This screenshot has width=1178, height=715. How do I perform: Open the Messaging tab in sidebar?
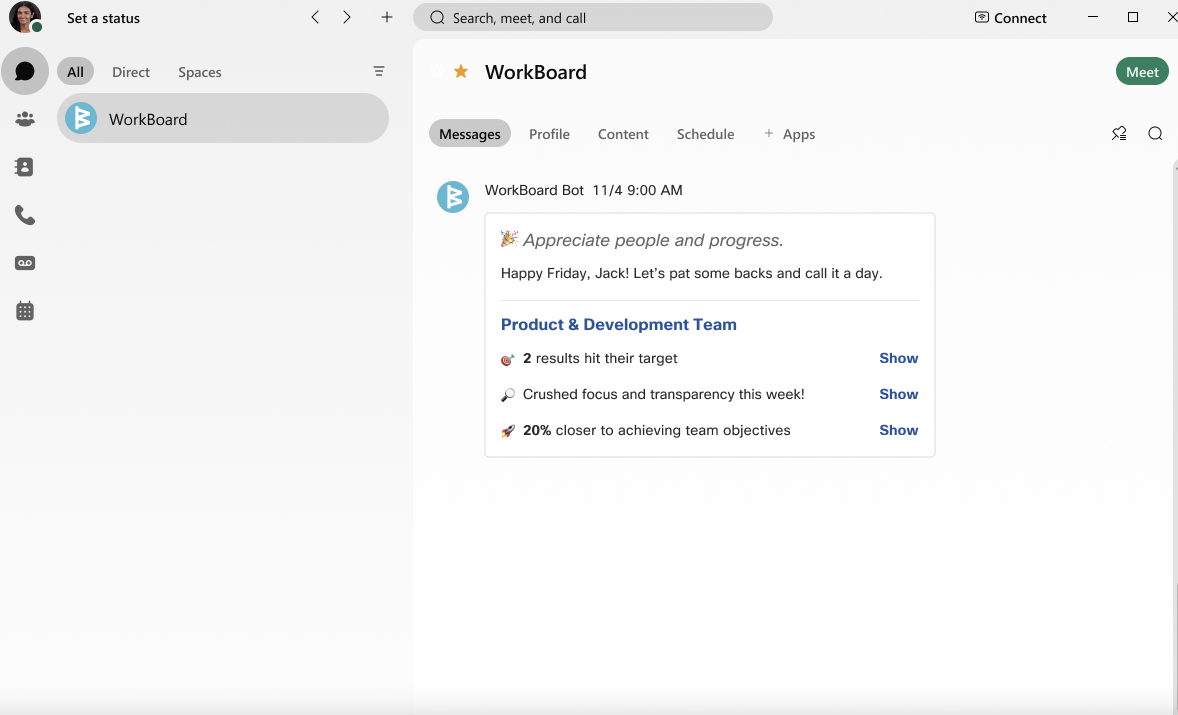[24, 71]
